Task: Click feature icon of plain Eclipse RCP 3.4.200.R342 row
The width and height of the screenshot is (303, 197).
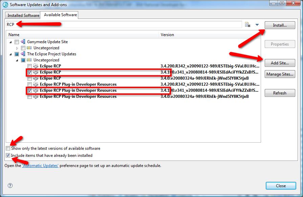Action: 36,66
